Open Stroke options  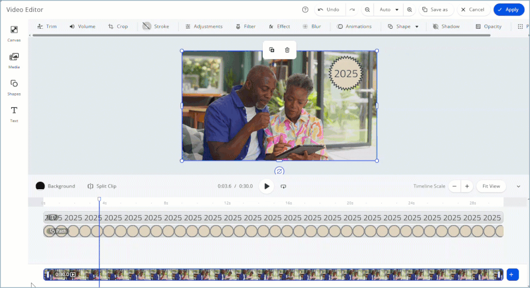click(x=156, y=27)
